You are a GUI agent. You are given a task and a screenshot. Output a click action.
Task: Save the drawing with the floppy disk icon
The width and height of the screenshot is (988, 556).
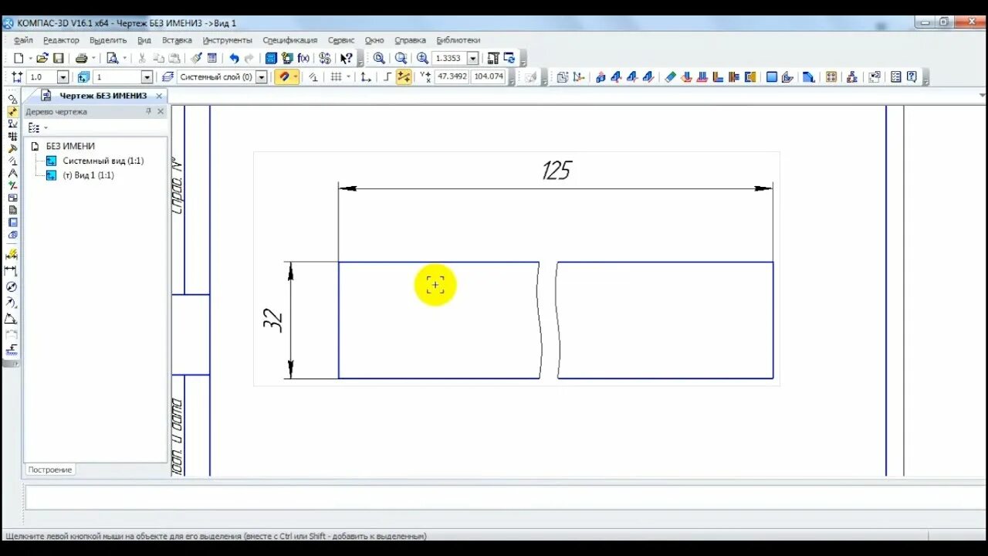(58, 58)
